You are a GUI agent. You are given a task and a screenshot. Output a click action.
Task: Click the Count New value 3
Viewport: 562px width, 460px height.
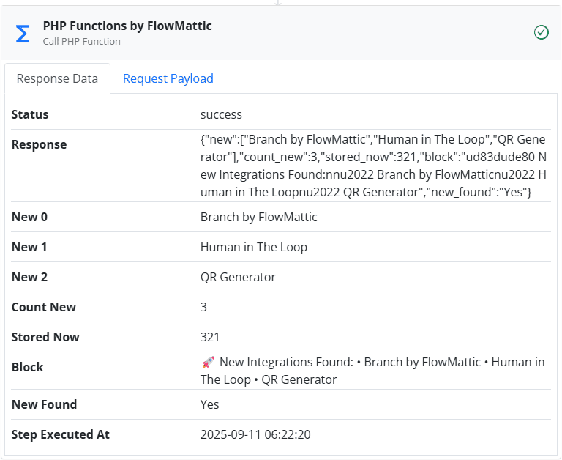point(203,307)
